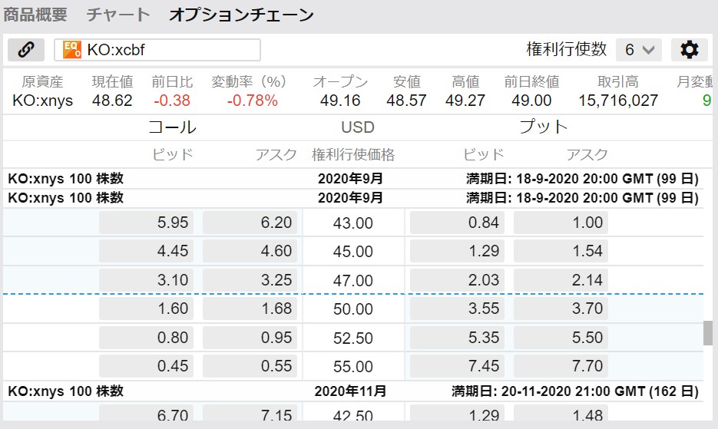Collapse the 2020年11月 expiry header row

[x=353, y=391]
